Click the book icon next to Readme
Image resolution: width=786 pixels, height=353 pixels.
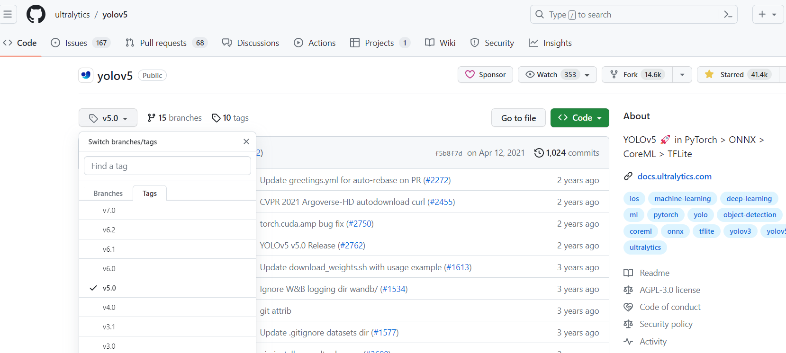628,273
